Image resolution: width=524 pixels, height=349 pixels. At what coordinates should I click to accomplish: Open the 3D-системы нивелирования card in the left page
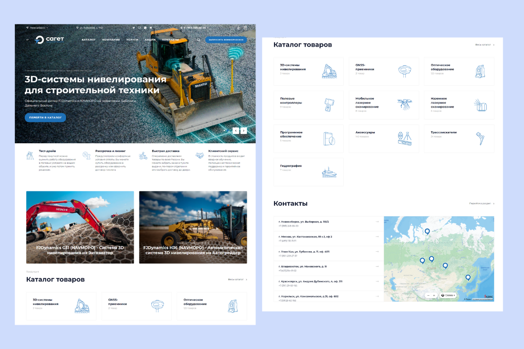pyautogui.click(x=61, y=306)
